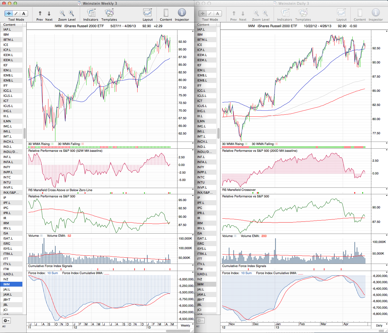
Task: Open Indicators in the Weekly window toolbar
Action: pyautogui.click(x=91, y=13)
